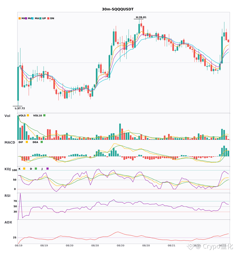Select the KDJ panel label

[x=7, y=169]
